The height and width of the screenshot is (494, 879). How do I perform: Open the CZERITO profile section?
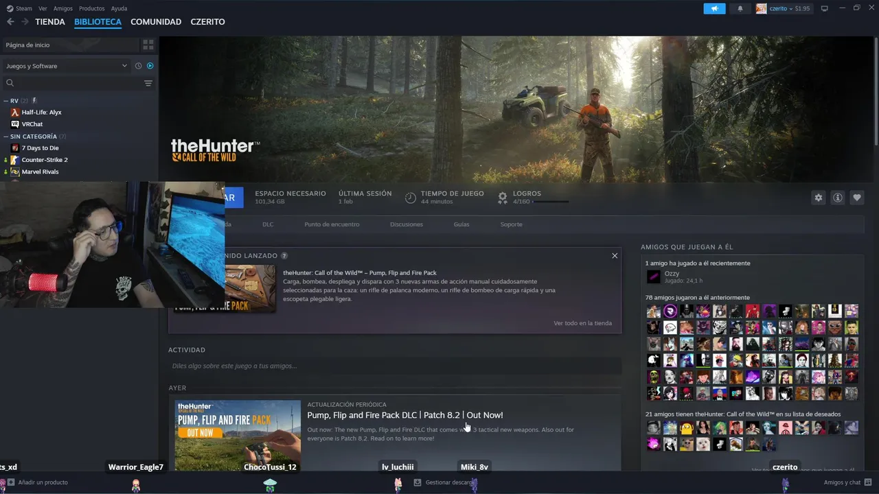click(x=207, y=22)
